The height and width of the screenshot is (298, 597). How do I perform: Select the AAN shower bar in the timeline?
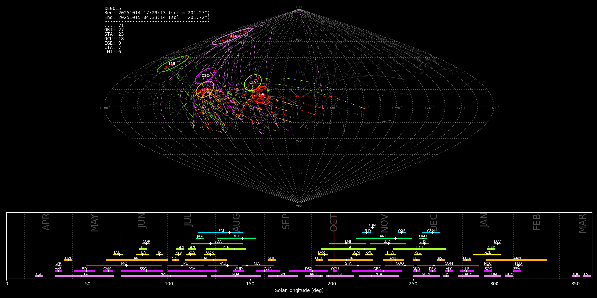(516, 260)
